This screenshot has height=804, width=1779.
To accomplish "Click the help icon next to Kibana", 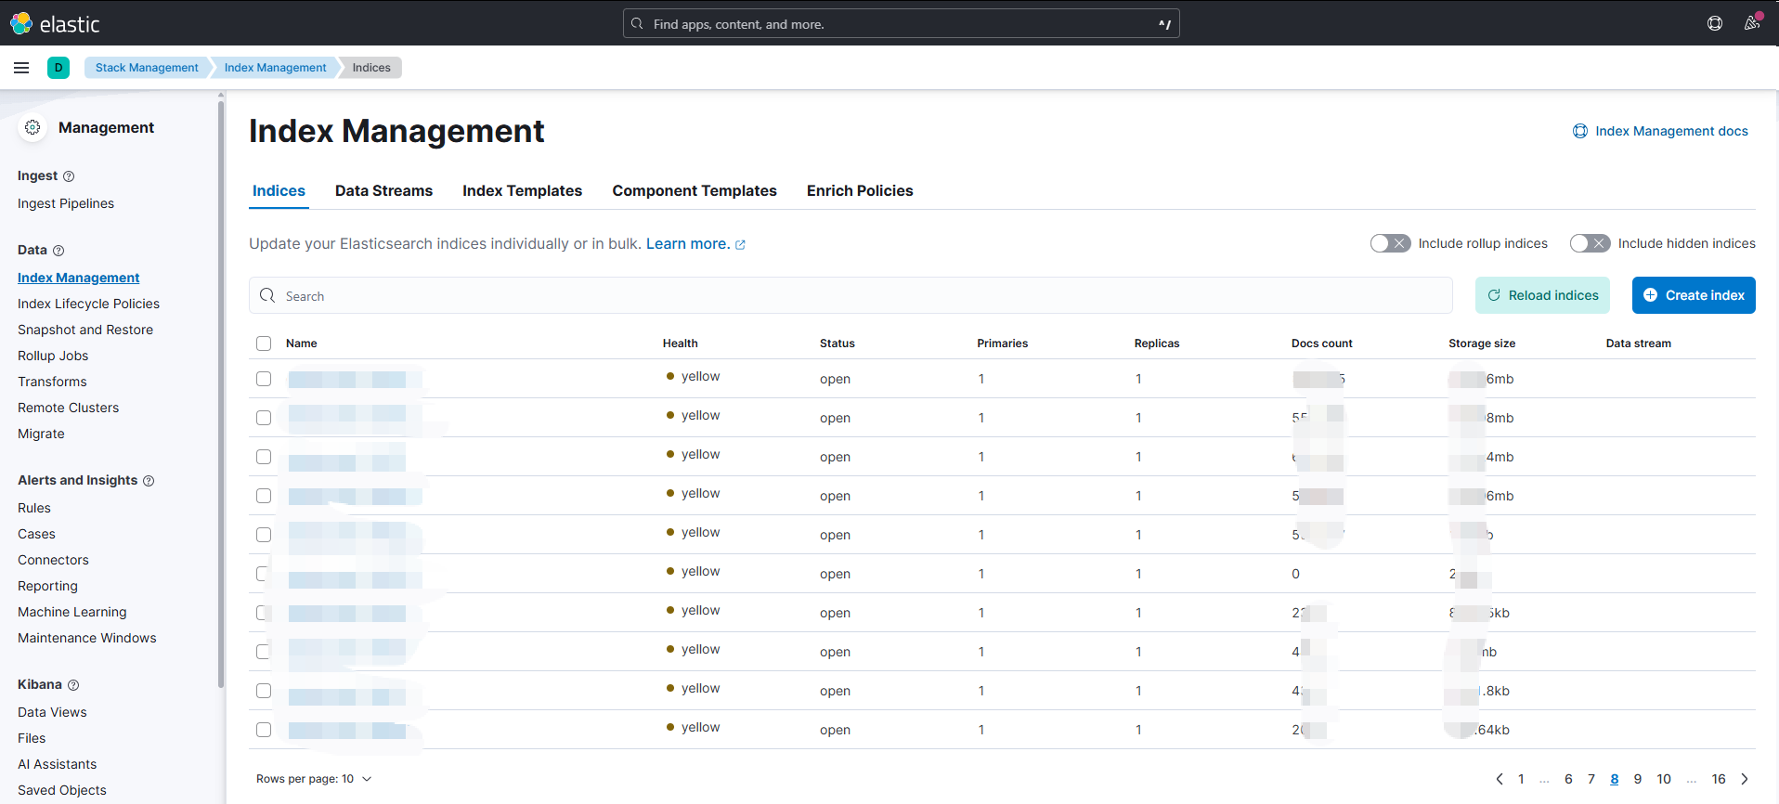I will pyautogui.click(x=73, y=685).
